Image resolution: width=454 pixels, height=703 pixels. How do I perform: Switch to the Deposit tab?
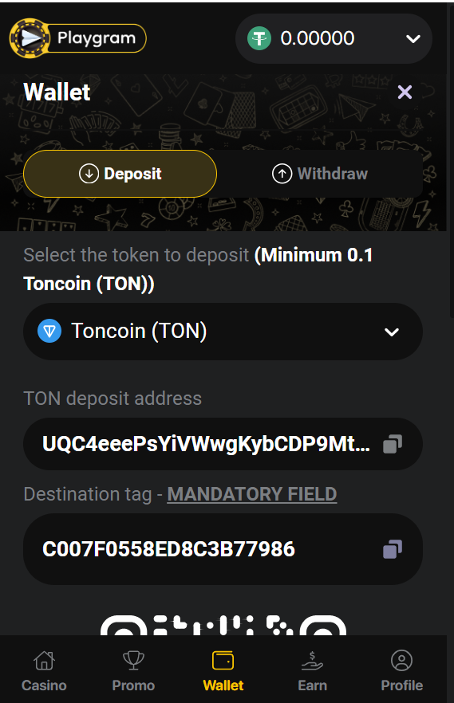pyautogui.click(x=120, y=174)
